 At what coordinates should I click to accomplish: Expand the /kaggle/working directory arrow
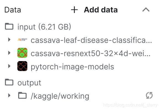coord(9,95)
